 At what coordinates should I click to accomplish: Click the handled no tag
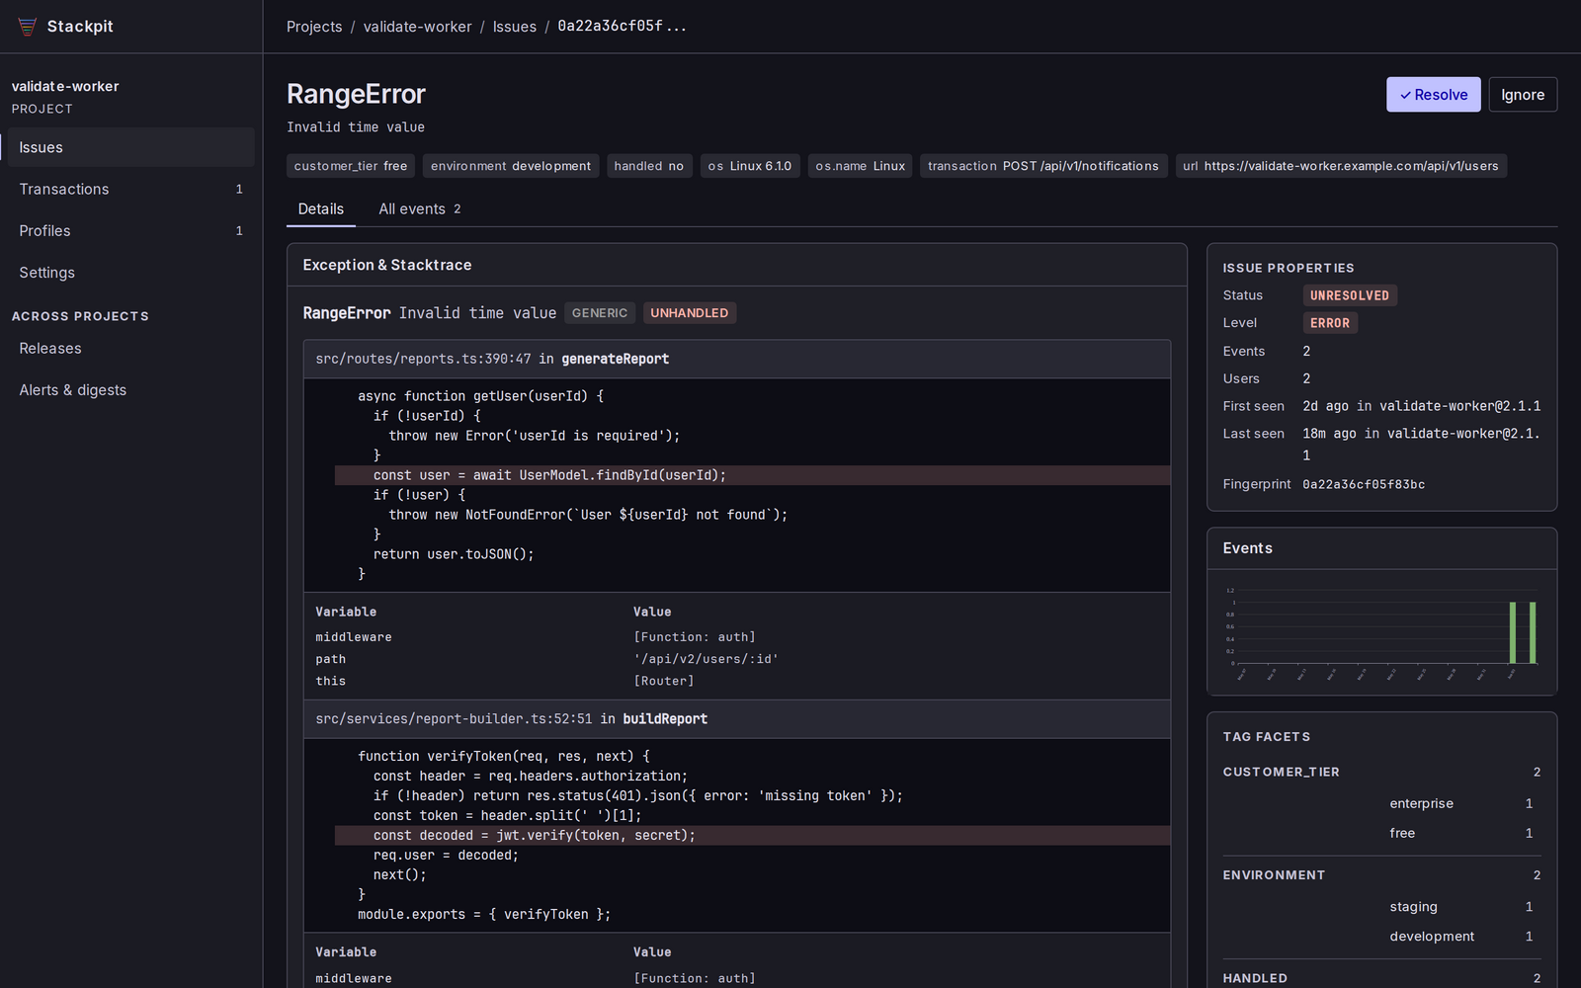point(648,166)
